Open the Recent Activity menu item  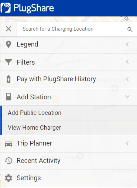click(69, 161)
